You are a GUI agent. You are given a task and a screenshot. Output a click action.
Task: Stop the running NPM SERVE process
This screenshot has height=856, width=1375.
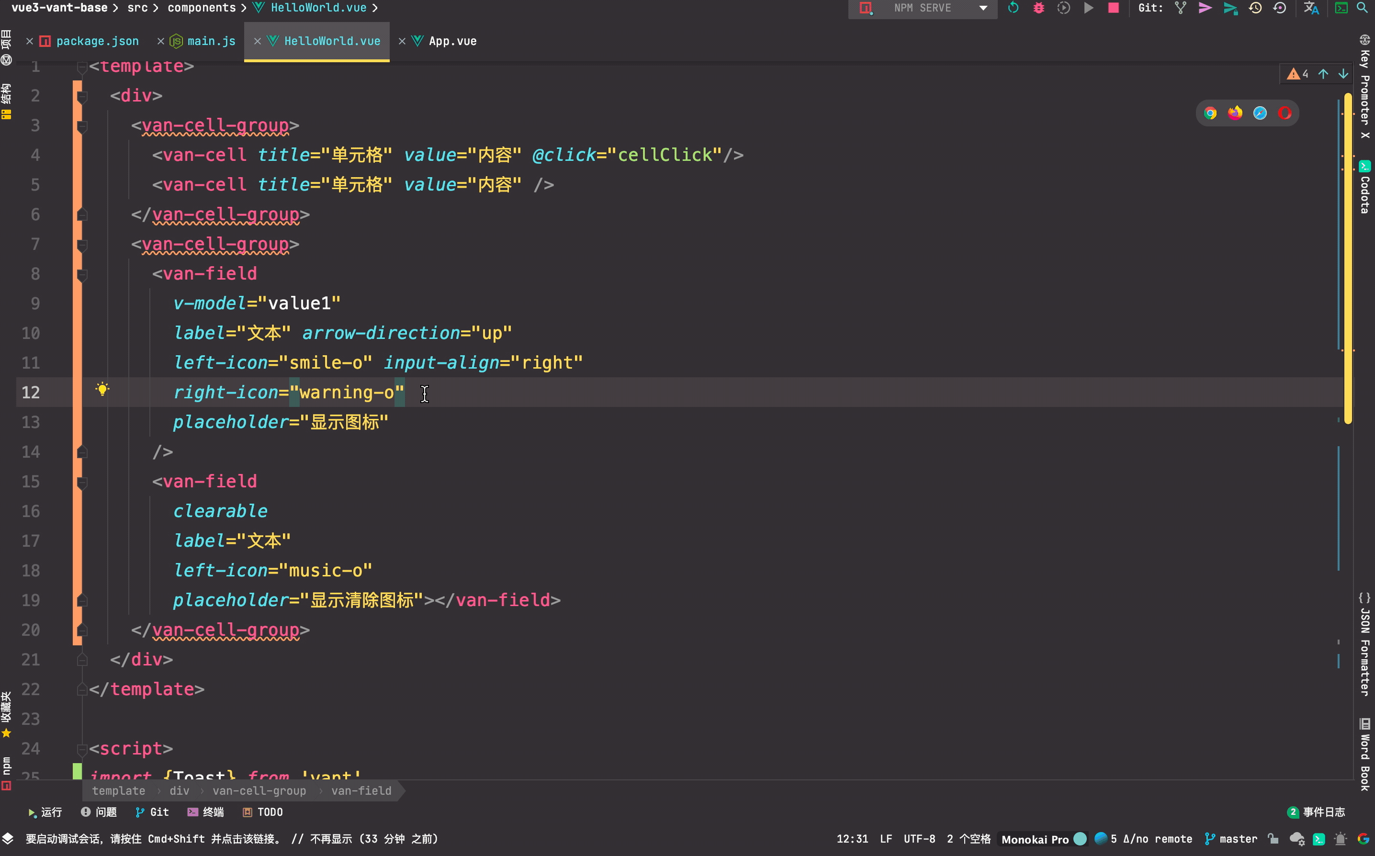coord(1113,8)
